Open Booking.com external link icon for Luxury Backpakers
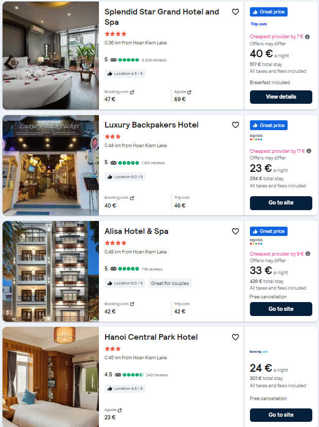This screenshot has height=427, width=319. point(132,198)
